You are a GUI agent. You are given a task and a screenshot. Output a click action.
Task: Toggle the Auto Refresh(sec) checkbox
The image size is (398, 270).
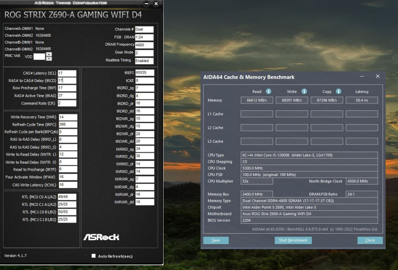[94, 256]
